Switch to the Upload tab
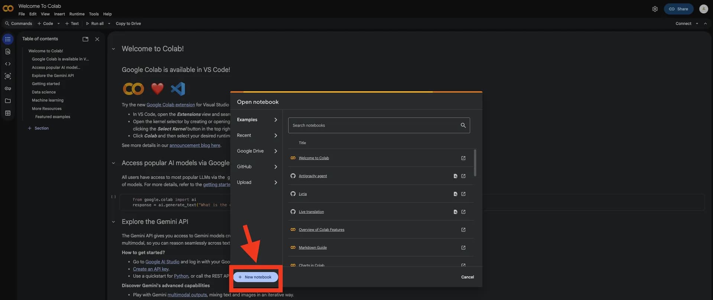 (257, 182)
